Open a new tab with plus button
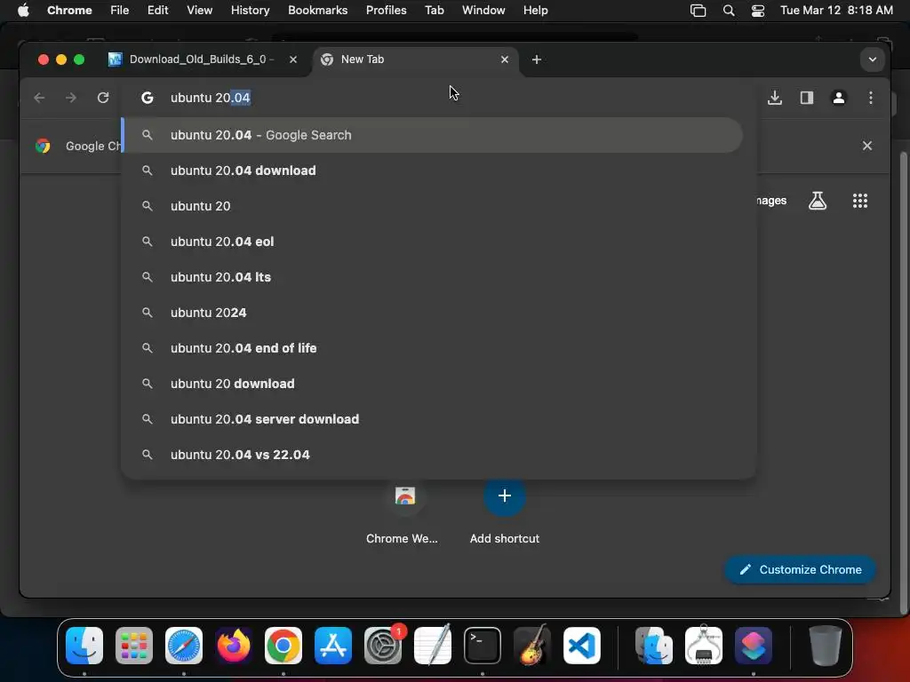This screenshot has height=682, width=910. click(x=537, y=59)
